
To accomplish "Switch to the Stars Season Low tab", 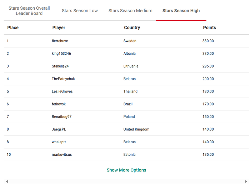I will (x=80, y=11).
